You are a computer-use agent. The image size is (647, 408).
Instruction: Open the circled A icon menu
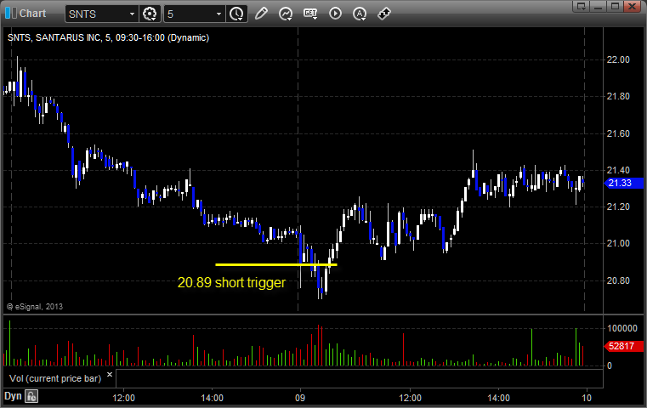tap(360, 14)
